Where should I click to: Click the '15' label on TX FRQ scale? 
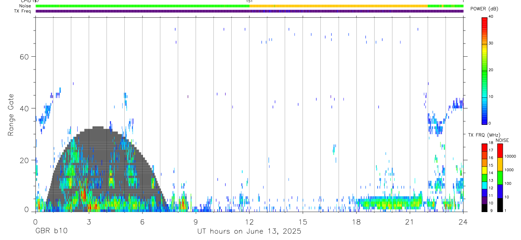491,166
